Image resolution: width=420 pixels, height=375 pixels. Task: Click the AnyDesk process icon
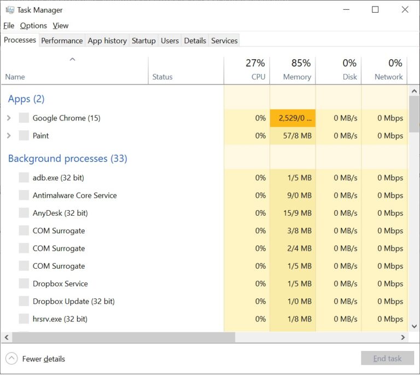(x=24, y=213)
